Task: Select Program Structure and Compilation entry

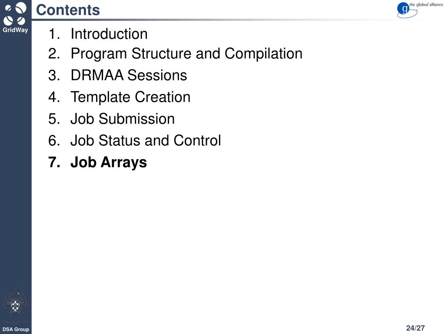Action: coord(186,53)
